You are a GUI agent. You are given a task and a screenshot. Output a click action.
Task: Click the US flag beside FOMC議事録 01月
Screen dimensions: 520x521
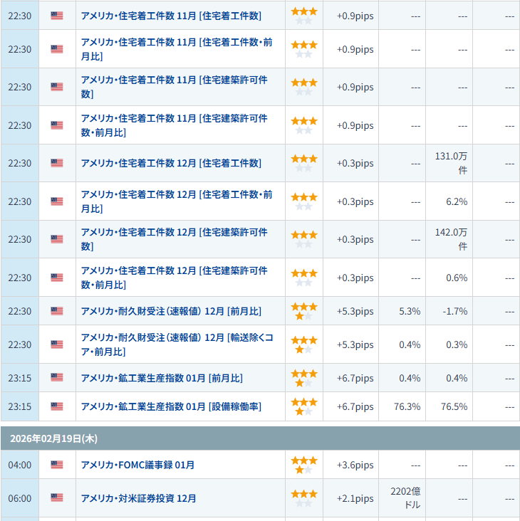57,465
